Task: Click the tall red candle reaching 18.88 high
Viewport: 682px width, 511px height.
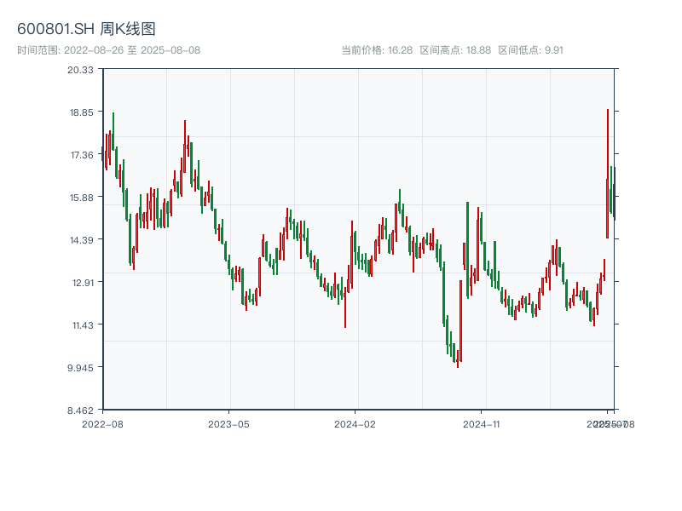Action: pos(608,174)
